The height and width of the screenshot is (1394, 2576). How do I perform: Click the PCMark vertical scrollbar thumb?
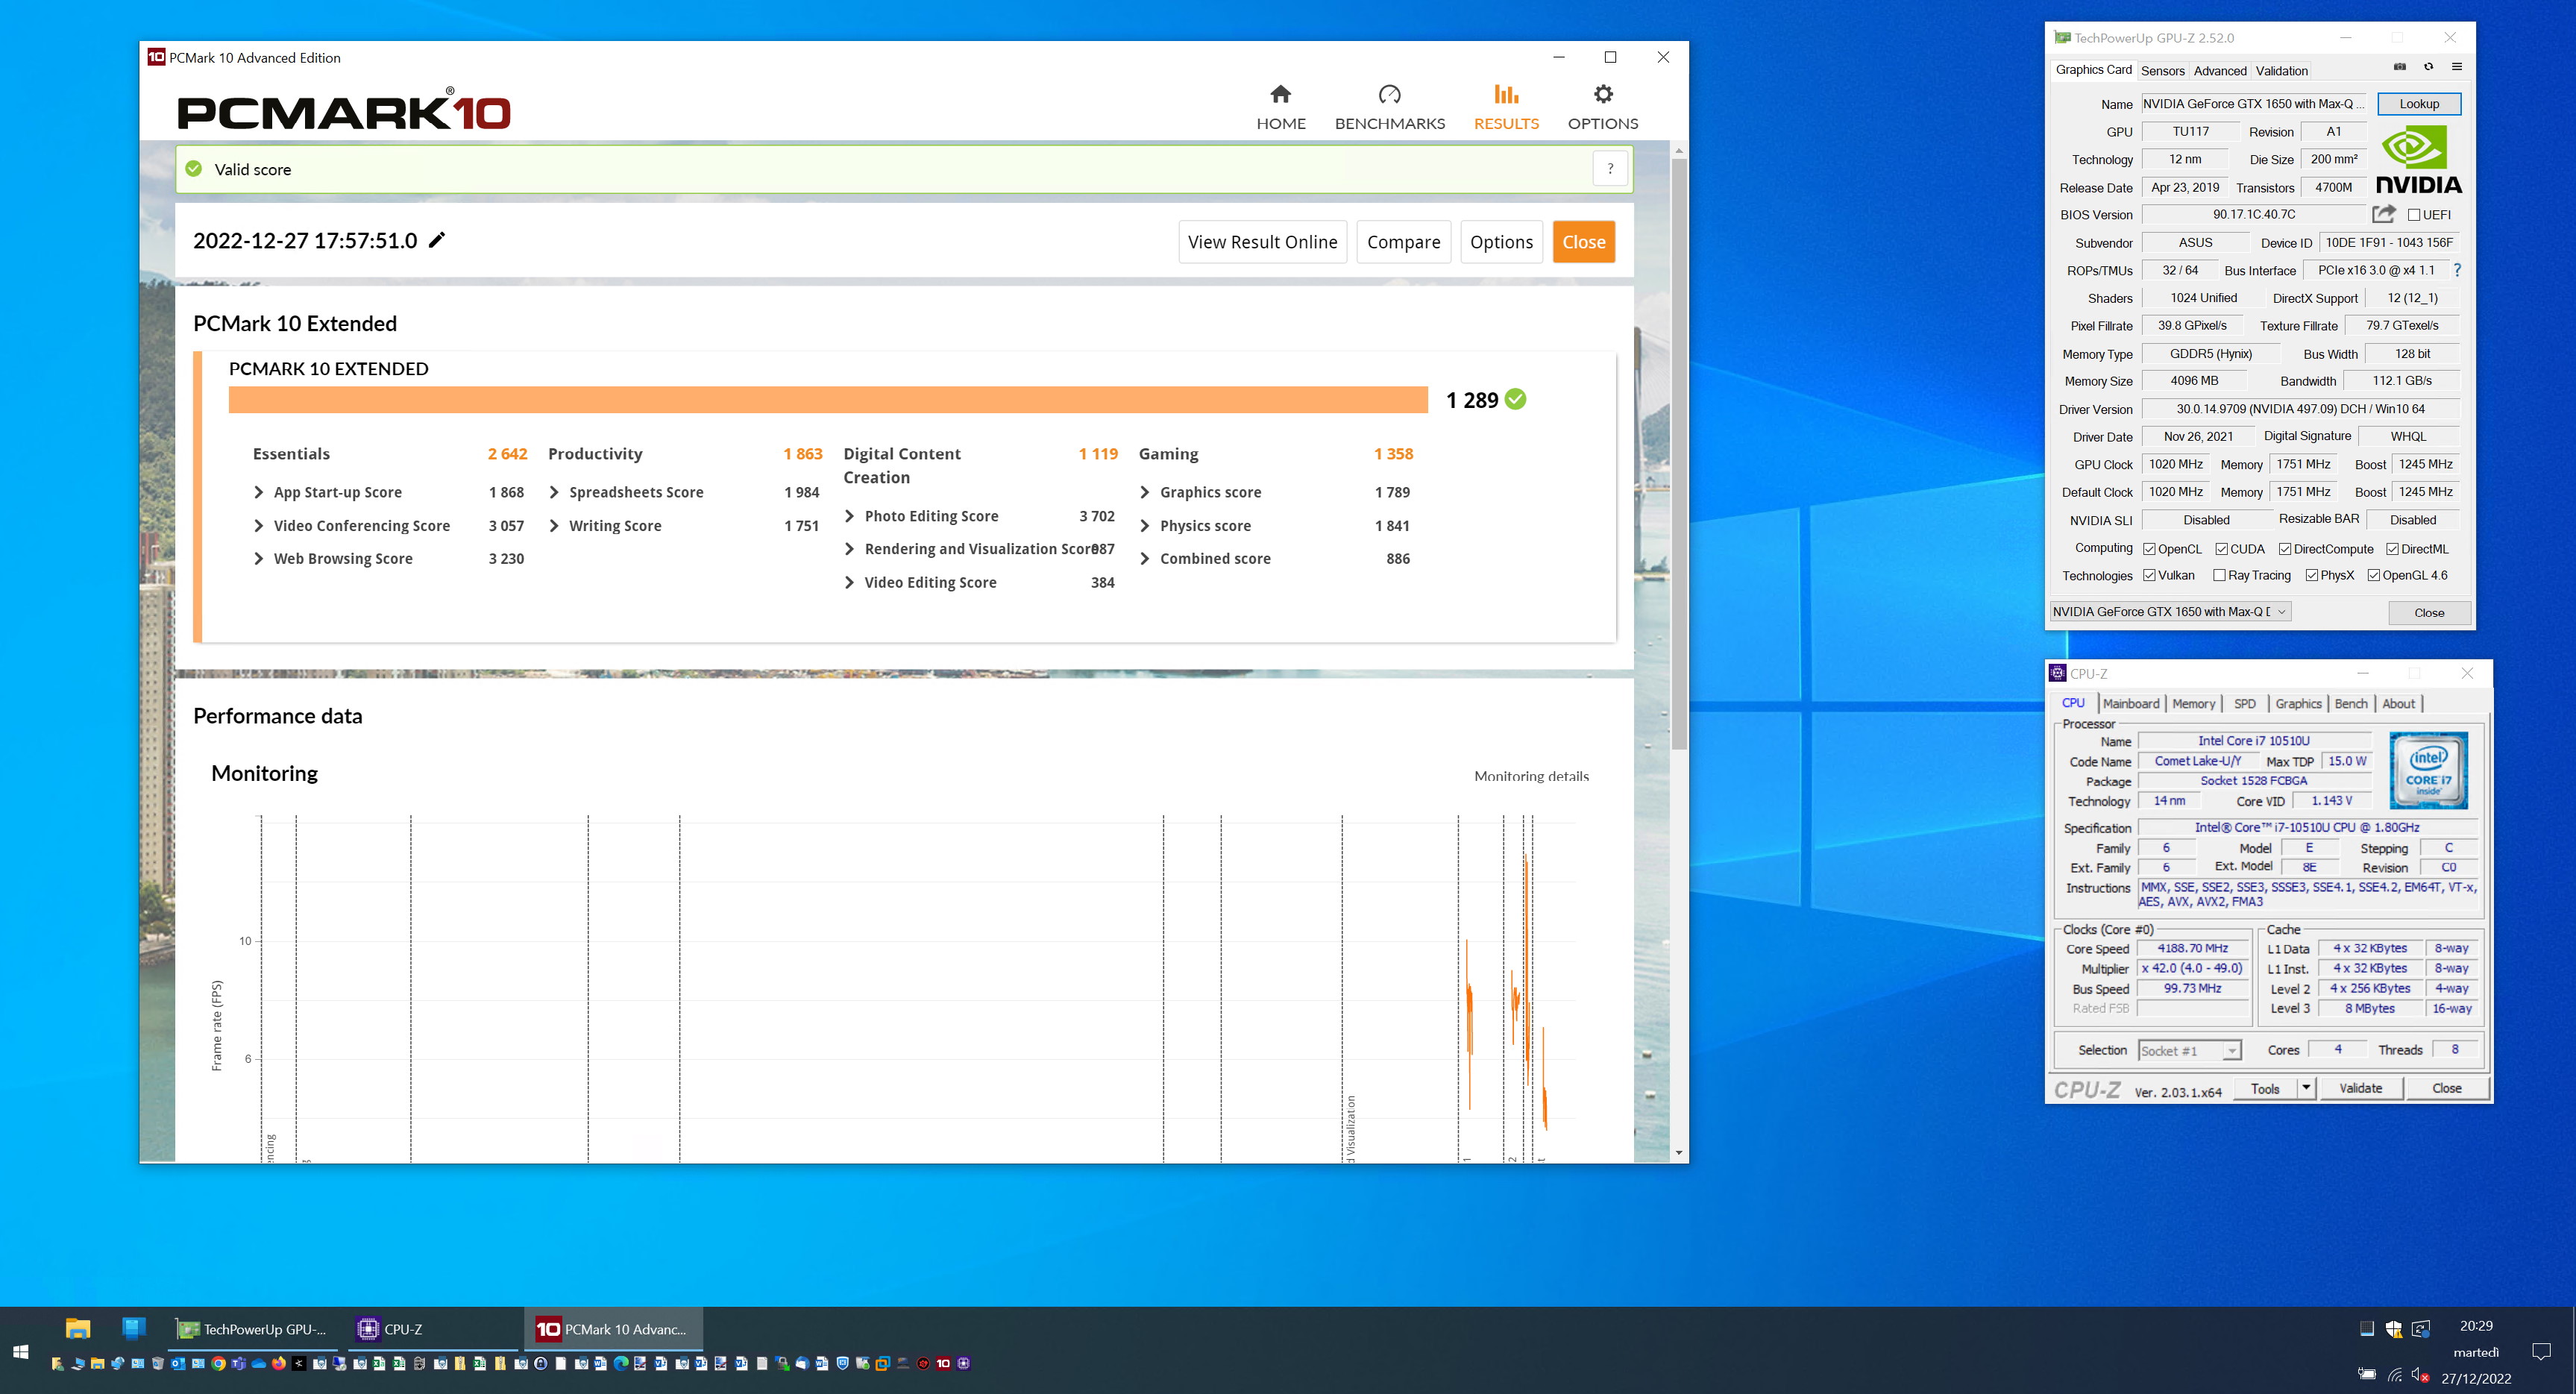pos(1679,453)
